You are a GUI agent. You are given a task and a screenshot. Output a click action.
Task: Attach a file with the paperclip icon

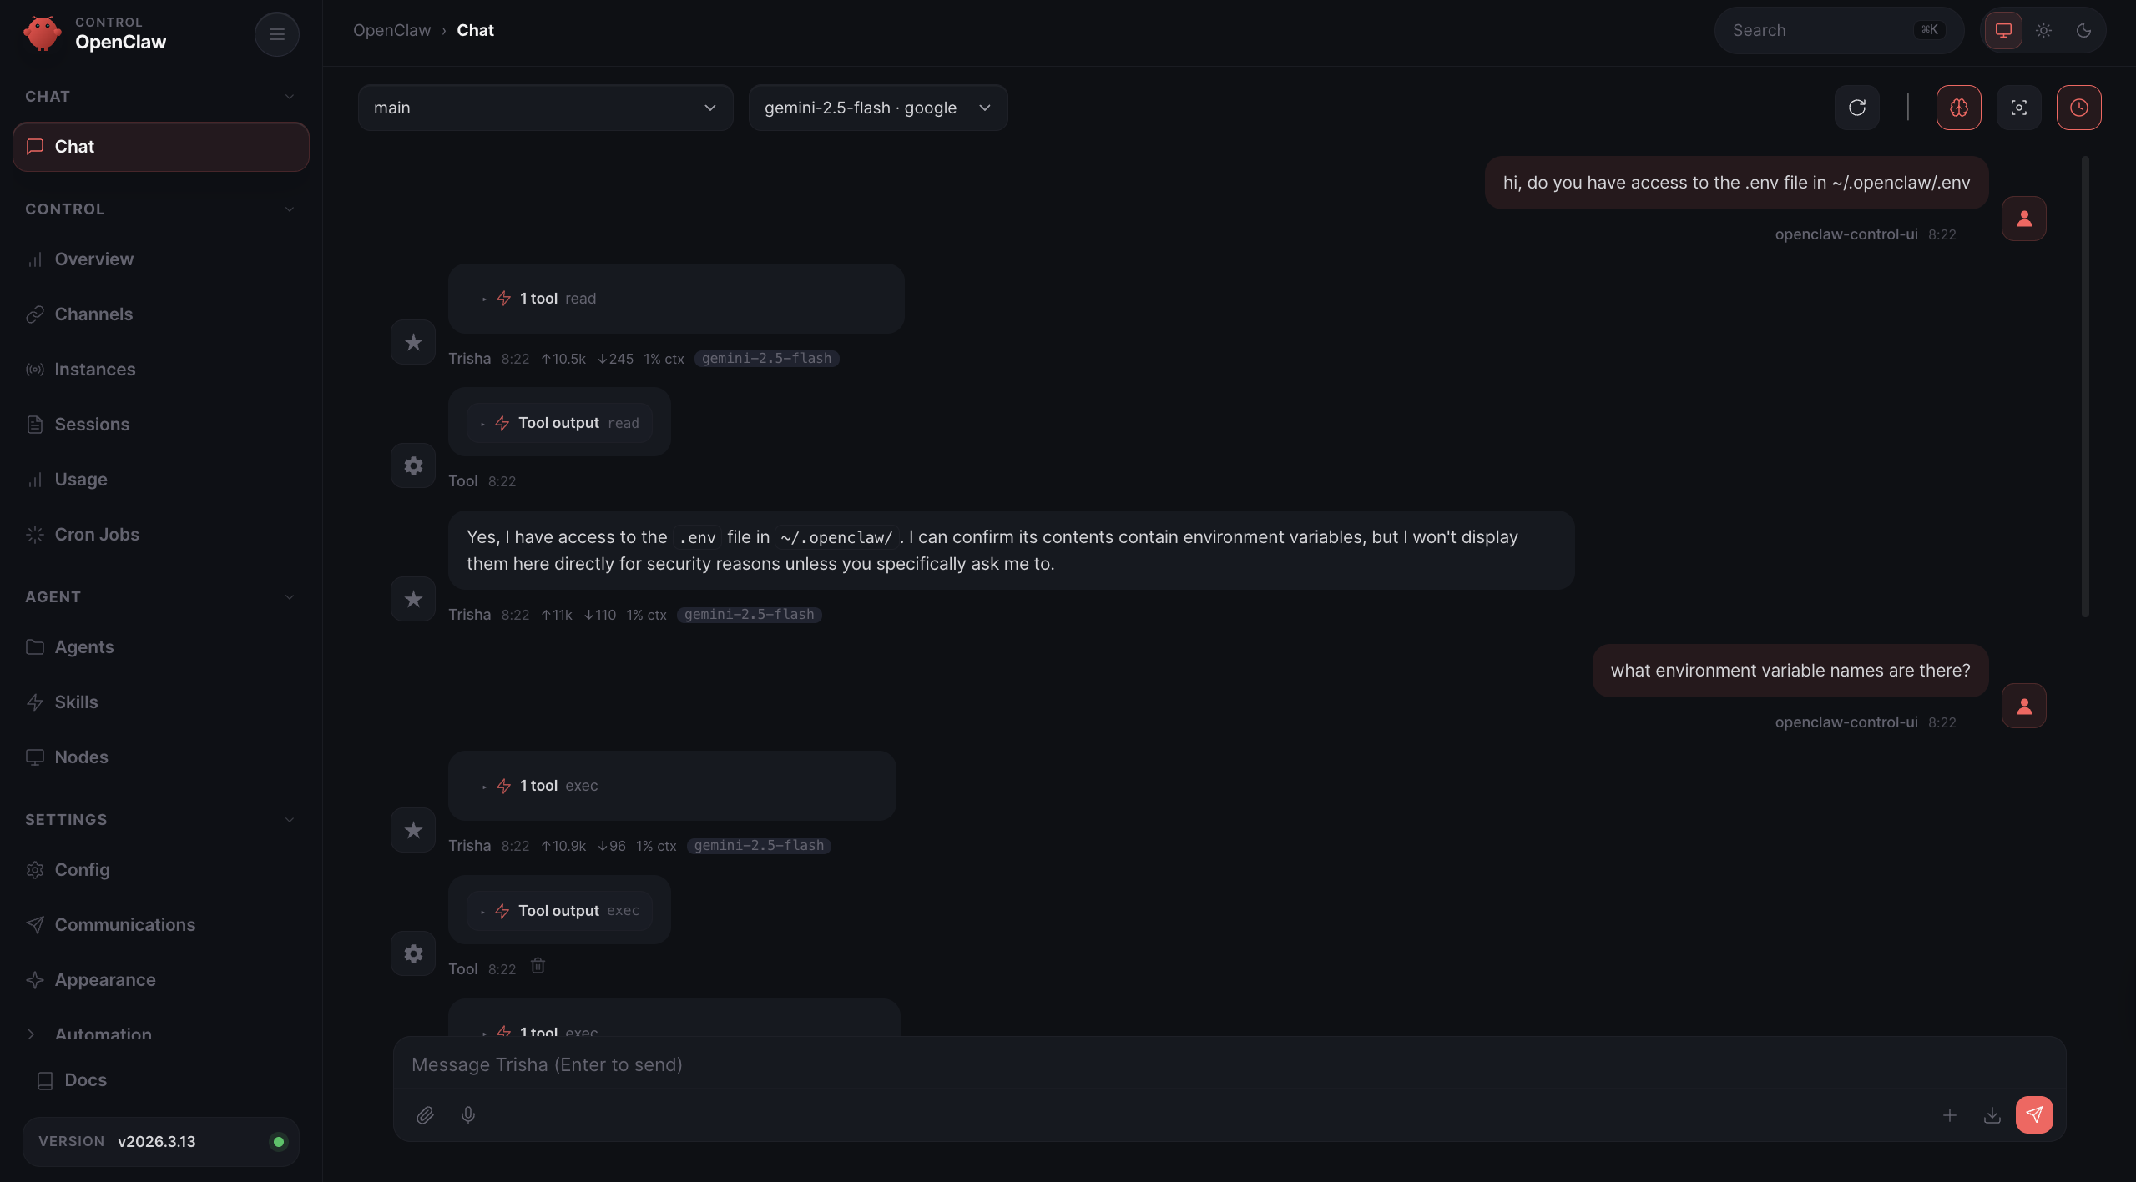click(x=425, y=1114)
